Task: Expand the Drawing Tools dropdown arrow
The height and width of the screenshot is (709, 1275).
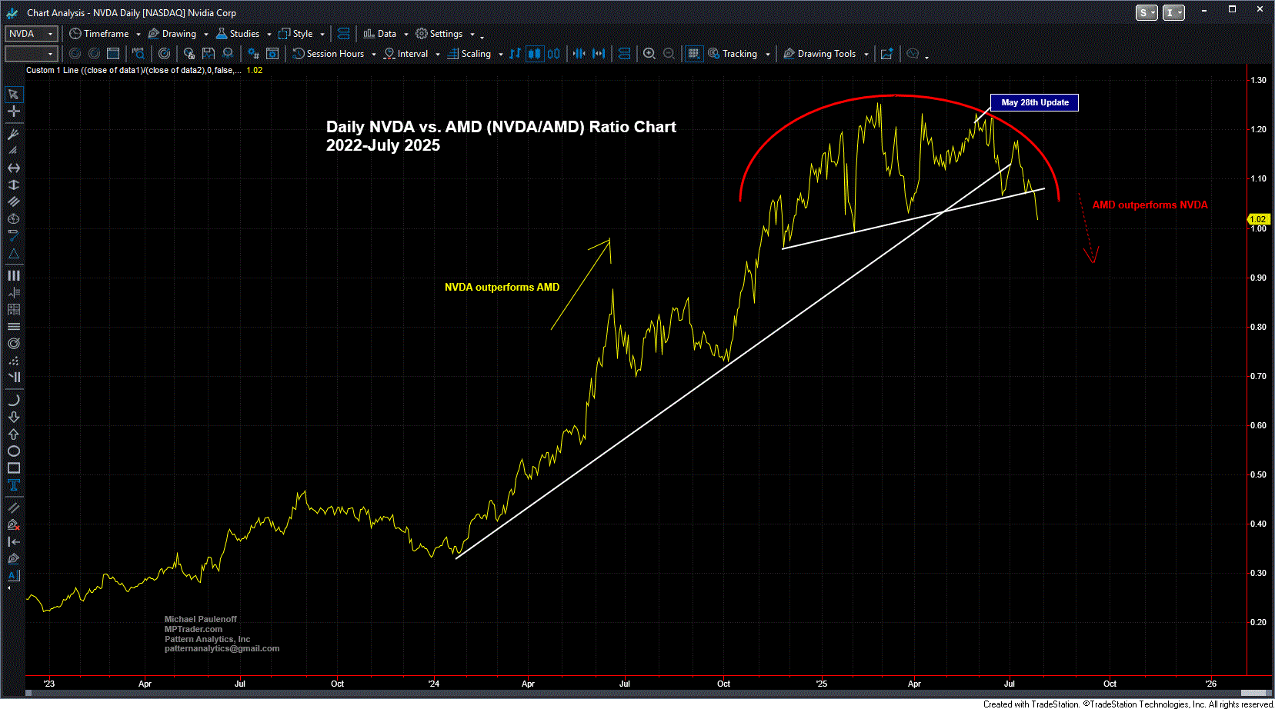Action: pos(866,55)
